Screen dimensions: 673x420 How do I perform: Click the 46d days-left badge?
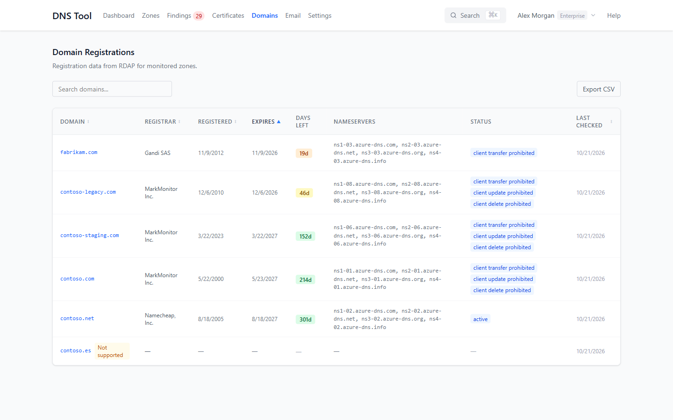pos(304,193)
